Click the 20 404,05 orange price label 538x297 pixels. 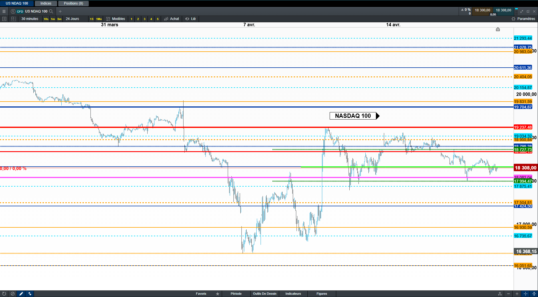click(x=523, y=77)
